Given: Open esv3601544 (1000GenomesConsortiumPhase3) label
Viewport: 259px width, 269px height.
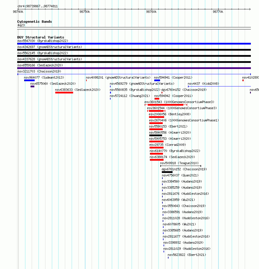Looking at the screenshot, I should [x=182, y=108].
